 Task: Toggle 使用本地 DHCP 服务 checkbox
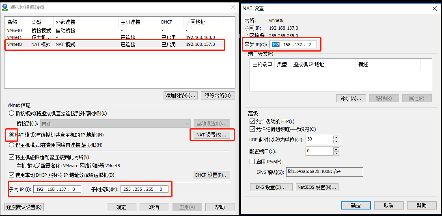[x=11, y=175]
